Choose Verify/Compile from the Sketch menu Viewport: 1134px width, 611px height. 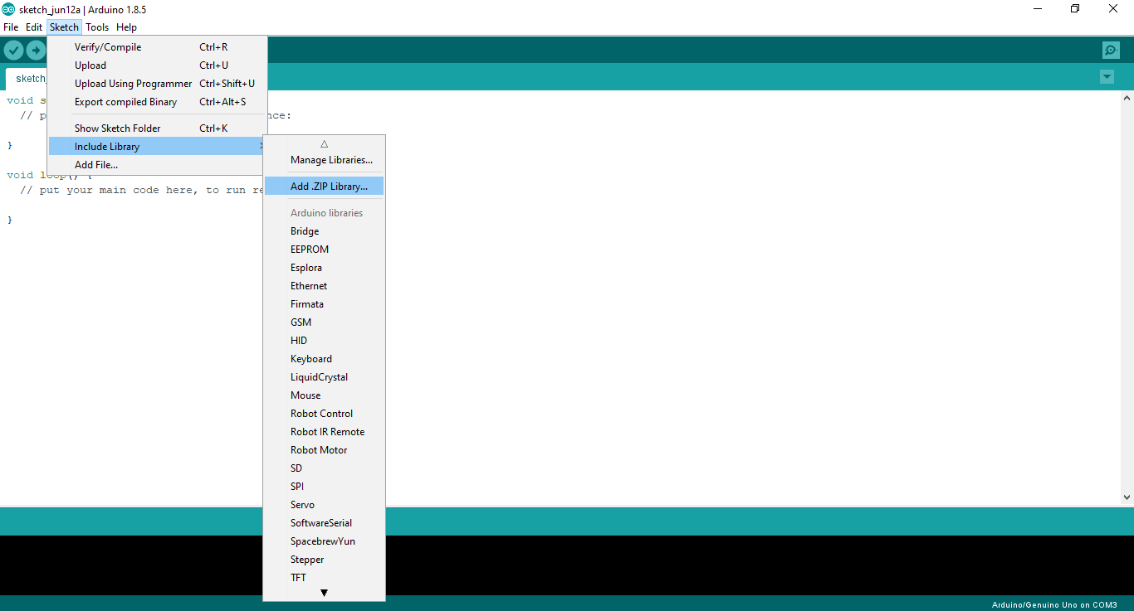tap(158, 47)
